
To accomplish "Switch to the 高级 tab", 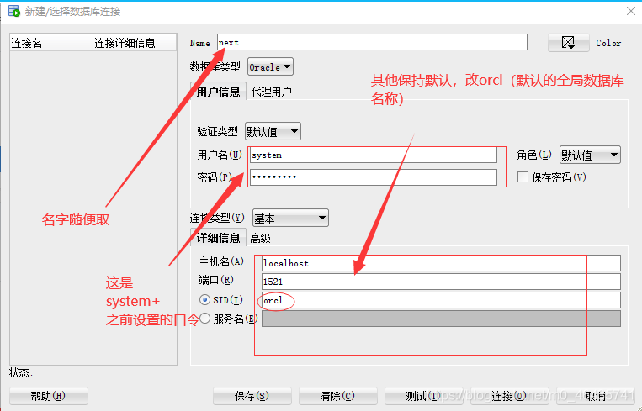I will [x=260, y=238].
